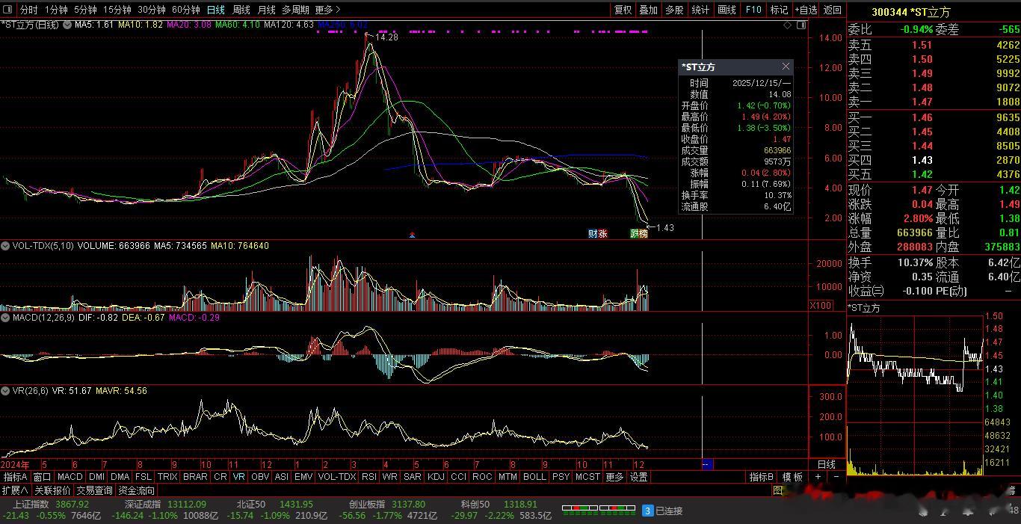
Task: Open the 更多 indicators list after MCST
Action: coord(614,477)
